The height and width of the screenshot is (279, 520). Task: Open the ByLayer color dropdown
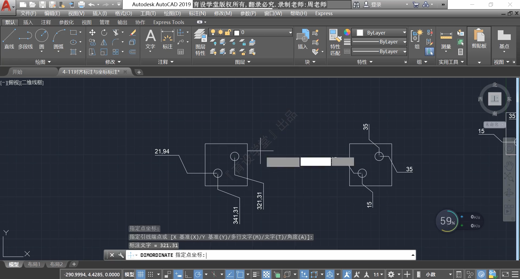pos(379,33)
